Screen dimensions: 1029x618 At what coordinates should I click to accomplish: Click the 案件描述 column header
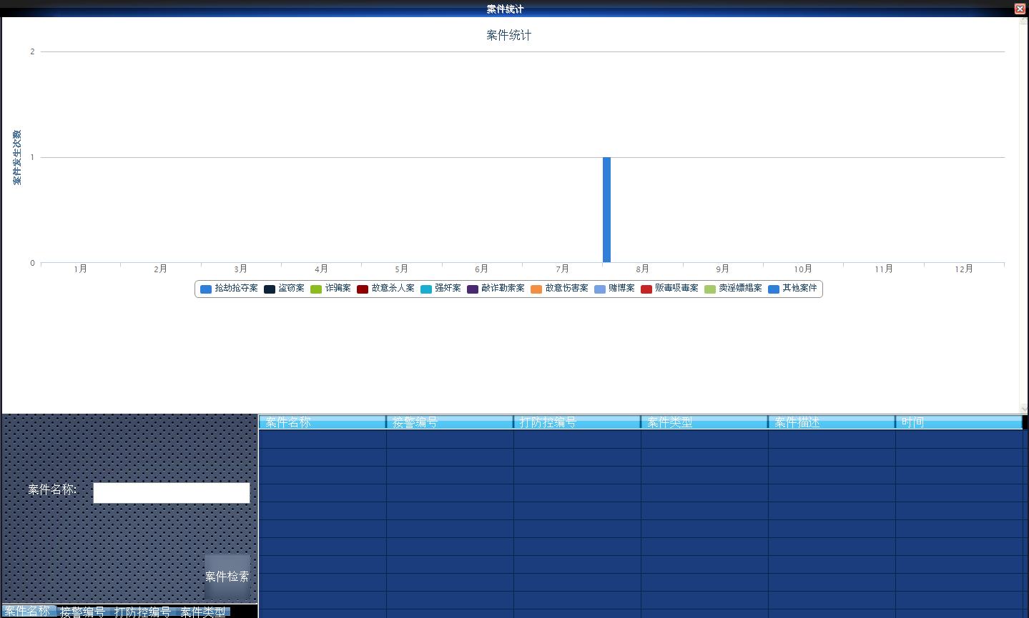(831, 422)
